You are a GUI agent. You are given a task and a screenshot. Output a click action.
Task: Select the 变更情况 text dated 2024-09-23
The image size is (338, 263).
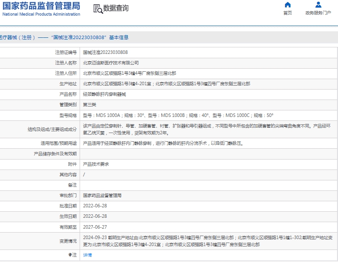208,241
